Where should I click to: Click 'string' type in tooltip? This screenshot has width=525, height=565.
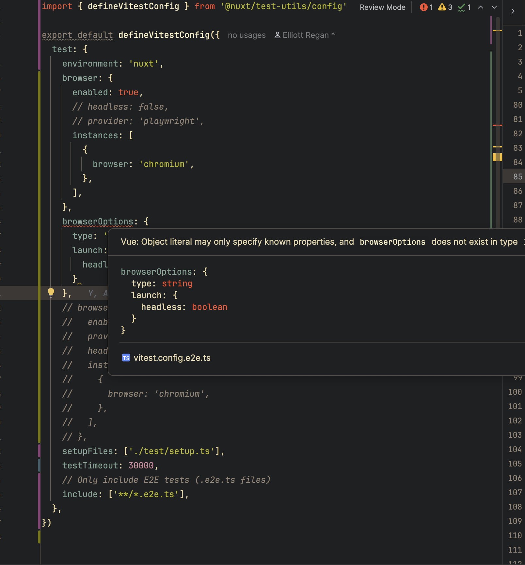[x=177, y=283]
